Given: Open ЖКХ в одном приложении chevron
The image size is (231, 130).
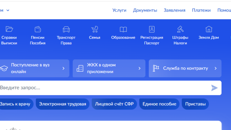Looking at the screenshot, I should click(139, 68).
